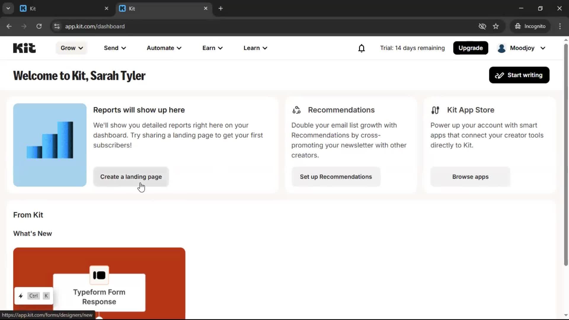This screenshot has width=569, height=320.
Task: Click Create a landing page
Action: [131, 177]
